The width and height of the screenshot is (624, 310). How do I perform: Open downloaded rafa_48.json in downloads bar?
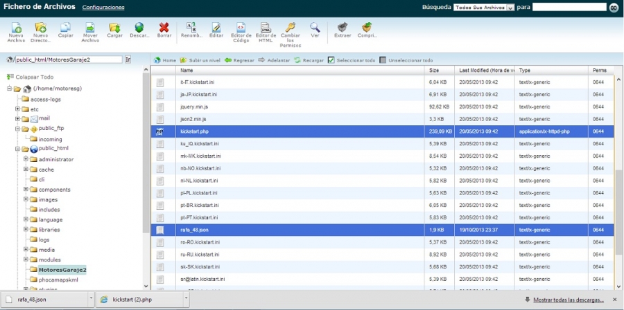coord(44,300)
